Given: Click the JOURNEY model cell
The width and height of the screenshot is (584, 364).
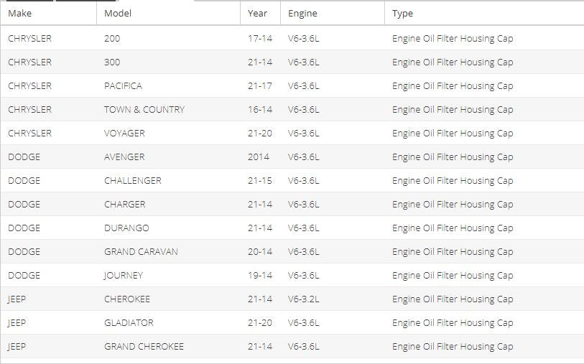Looking at the screenshot, I should point(124,275).
